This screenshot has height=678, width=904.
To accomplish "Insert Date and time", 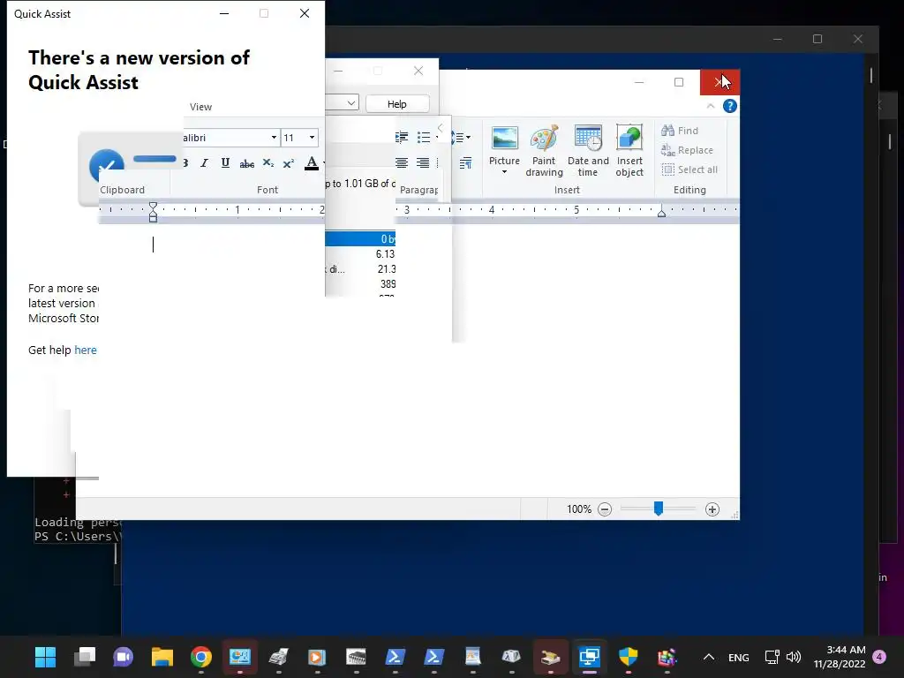I will [x=588, y=151].
